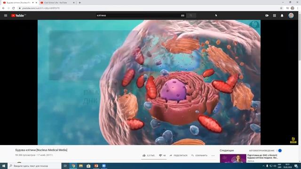Click the YouTube search magnifier button
Image resolution: width=301 pixels, height=169 pixels.
coord(191,15)
